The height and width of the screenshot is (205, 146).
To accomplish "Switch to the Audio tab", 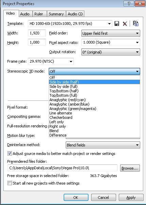I will tap(25, 14).
